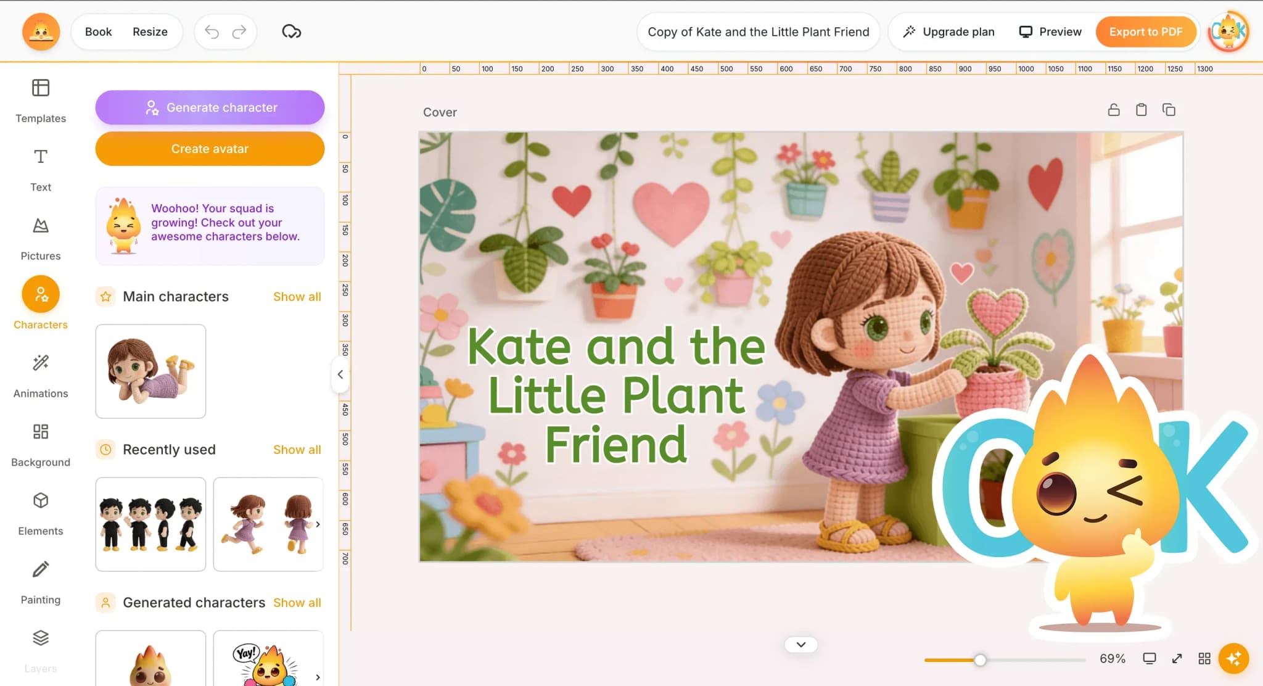
Task: Open the Characters panel
Action: tap(41, 303)
